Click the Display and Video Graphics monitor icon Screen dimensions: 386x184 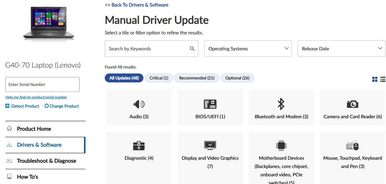[x=210, y=145]
